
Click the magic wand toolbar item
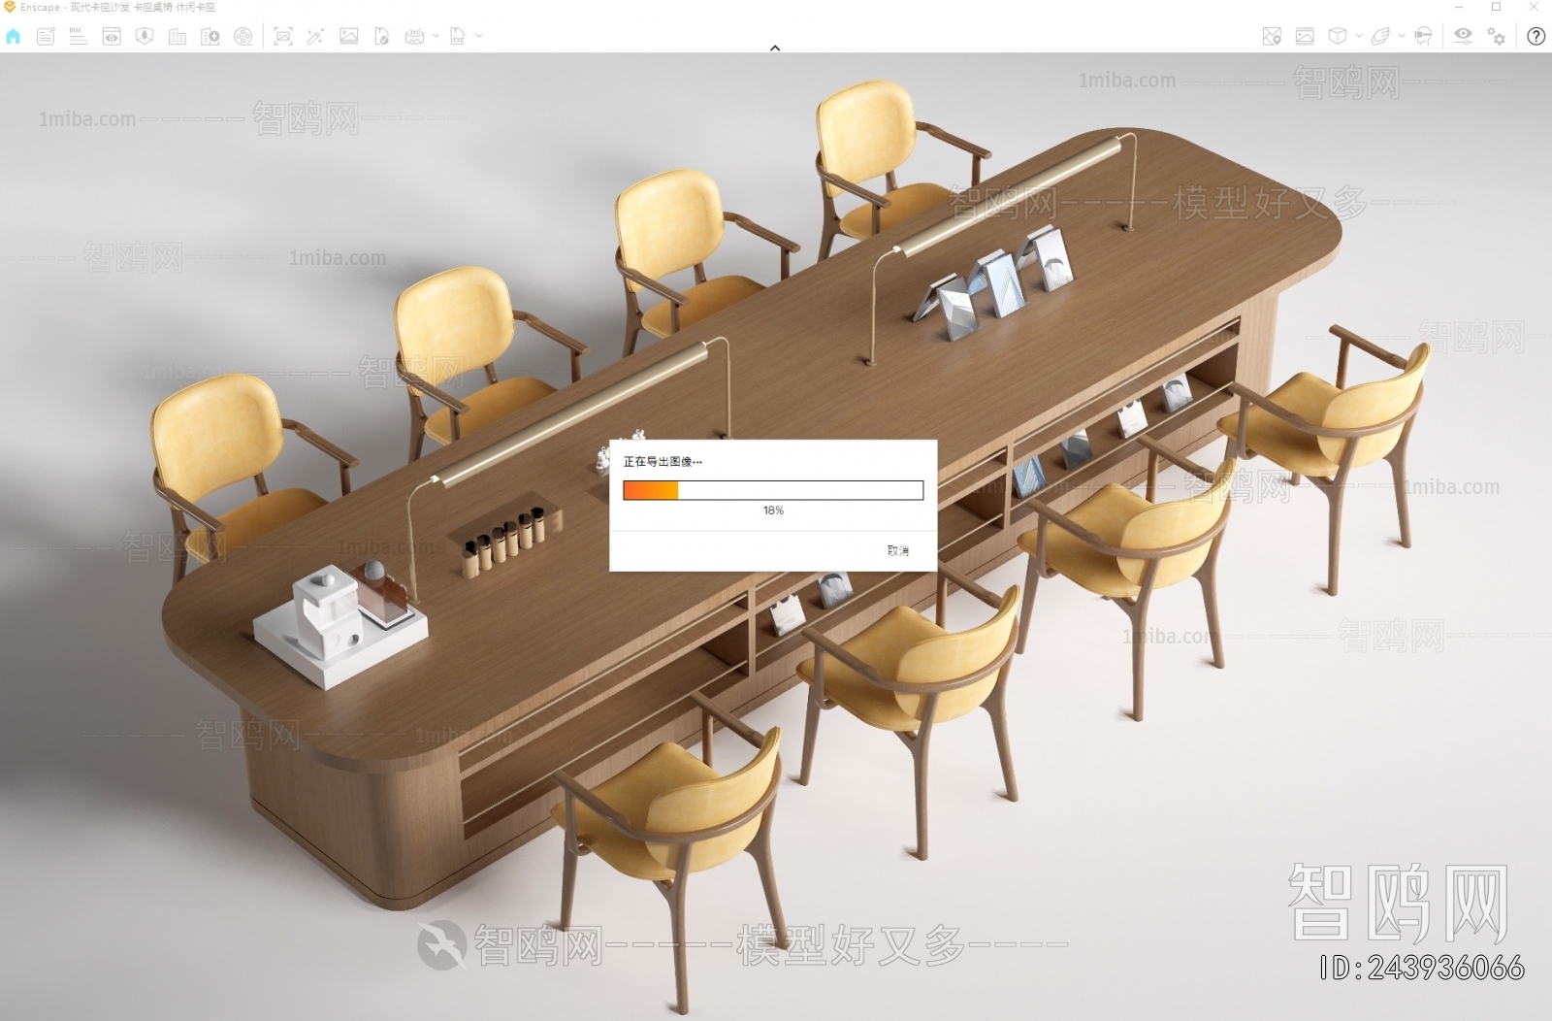coord(315,37)
